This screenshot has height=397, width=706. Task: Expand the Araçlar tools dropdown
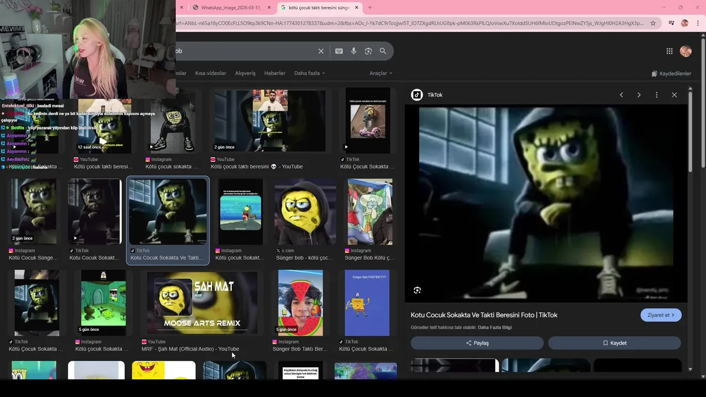click(381, 73)
